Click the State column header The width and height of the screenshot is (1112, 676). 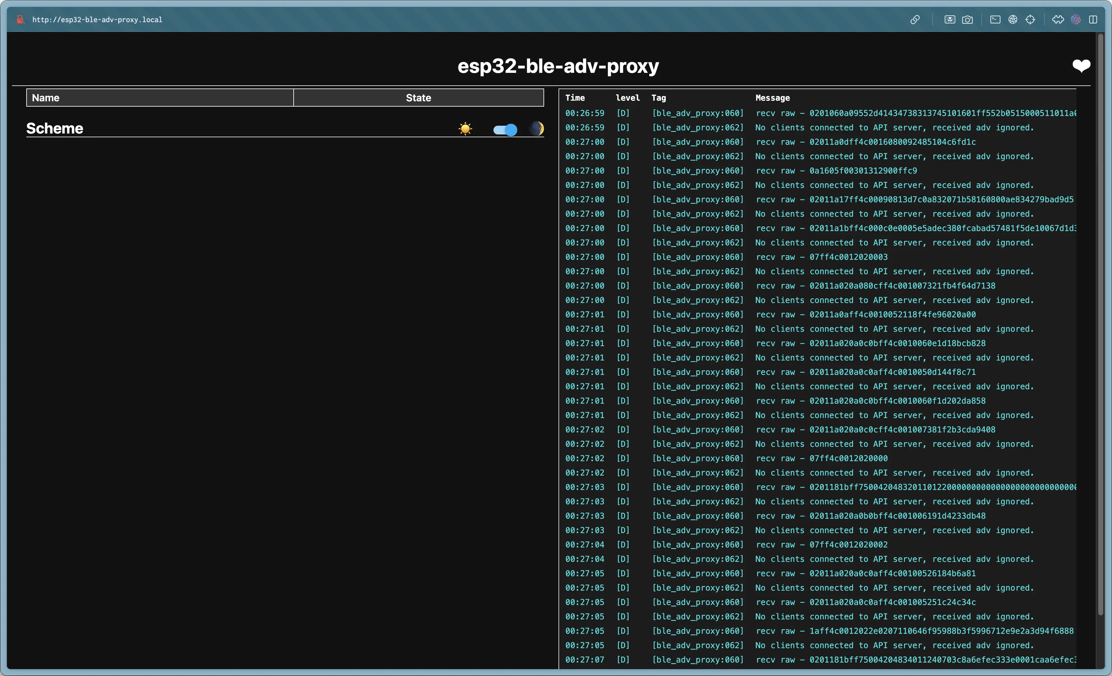[x=418, y=98]
